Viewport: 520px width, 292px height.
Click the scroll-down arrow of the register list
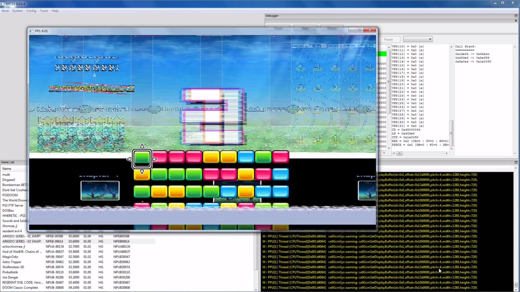451,148
